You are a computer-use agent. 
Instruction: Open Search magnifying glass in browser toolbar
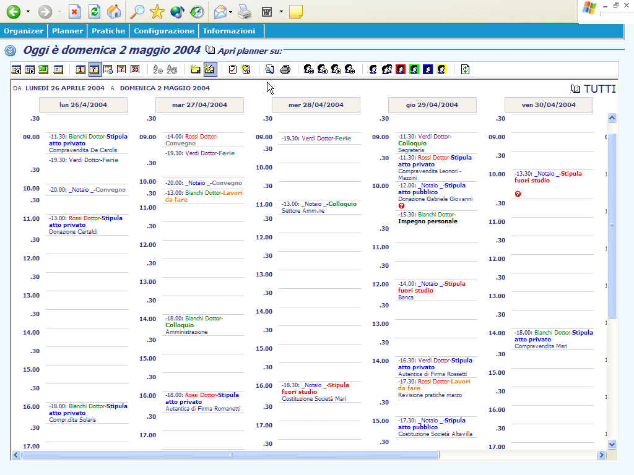click(137, 12)
